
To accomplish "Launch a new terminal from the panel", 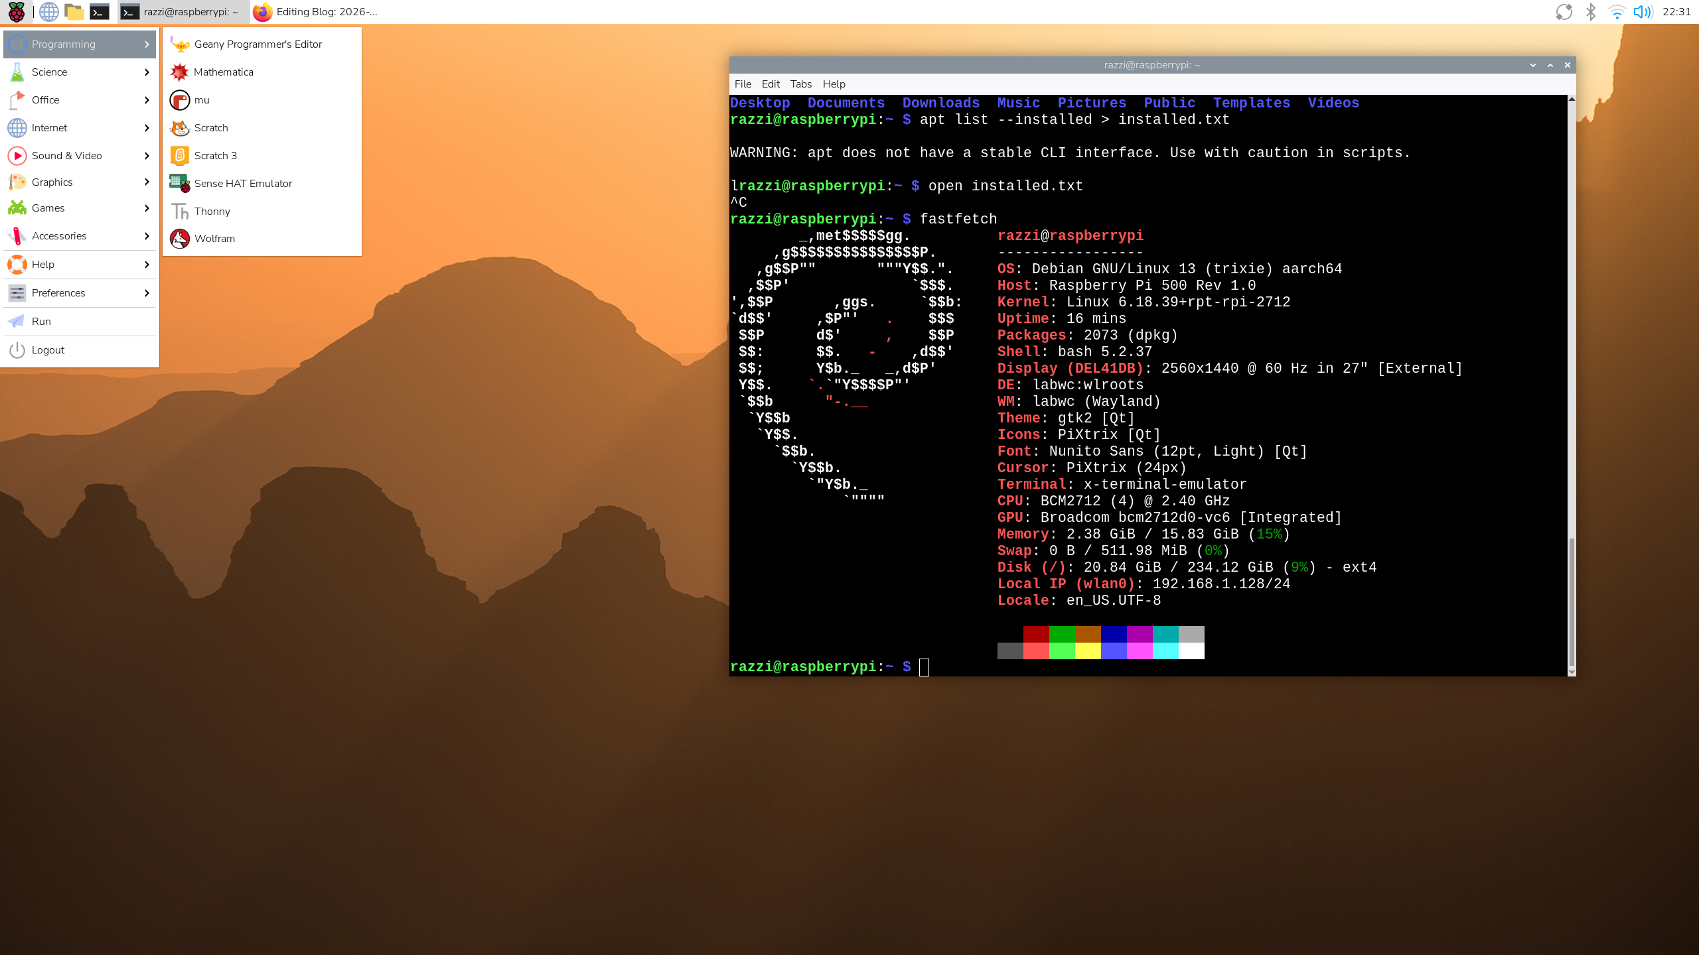I will point(100,12).
